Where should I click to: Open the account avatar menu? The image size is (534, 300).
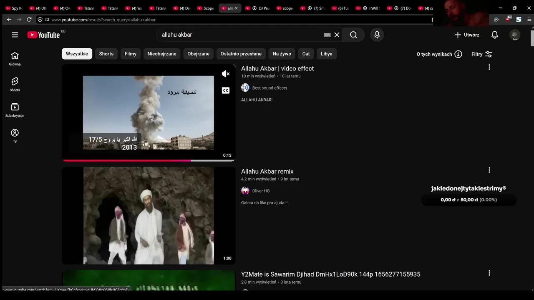click(x=515, y=35)
